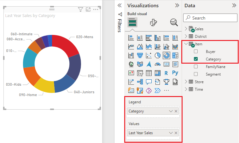The image size is (239, 143).
Task: Select the Donut chart visual
Action: click(x=166, y=55)
